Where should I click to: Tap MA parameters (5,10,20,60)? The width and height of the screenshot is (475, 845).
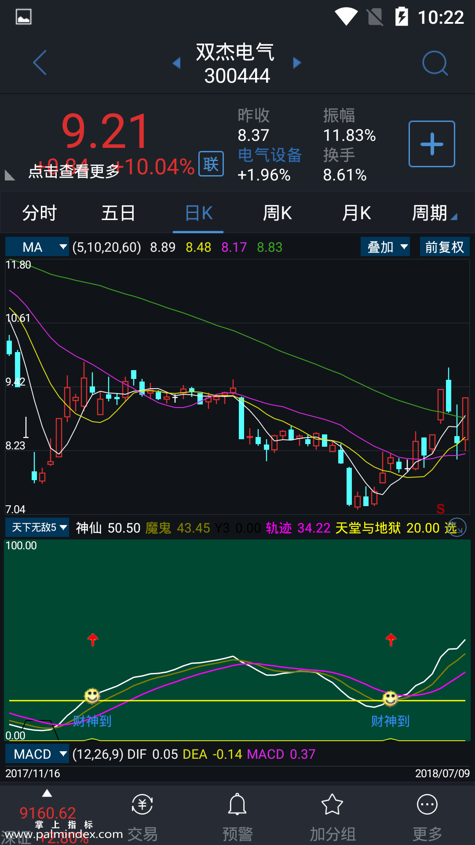[x=107, y=247]
